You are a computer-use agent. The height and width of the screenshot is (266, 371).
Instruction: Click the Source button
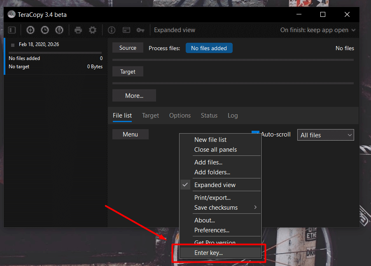(x=128, y=48)
